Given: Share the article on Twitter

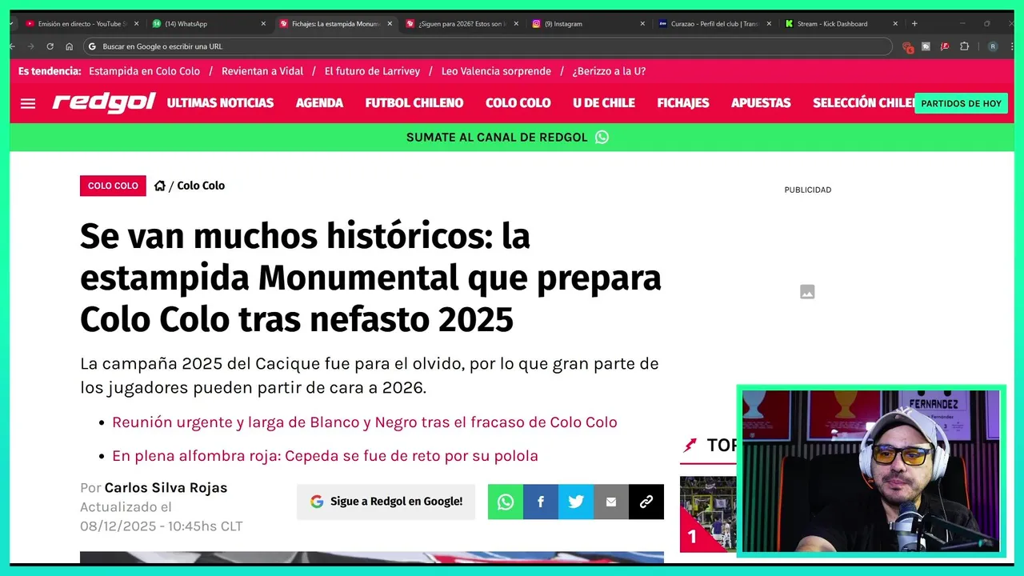Looking at the screenshot, I should point(576,502).
